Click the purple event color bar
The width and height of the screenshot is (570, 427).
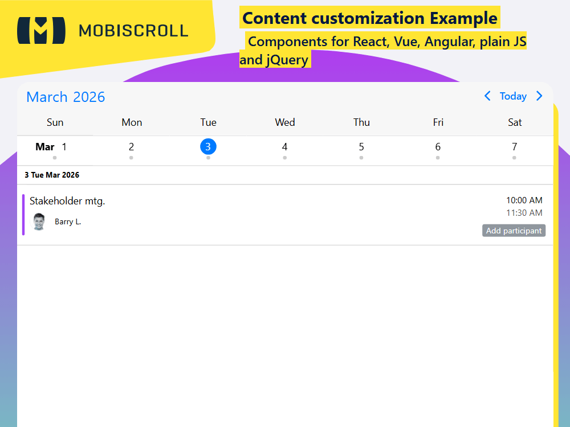[x=23, y=215]
